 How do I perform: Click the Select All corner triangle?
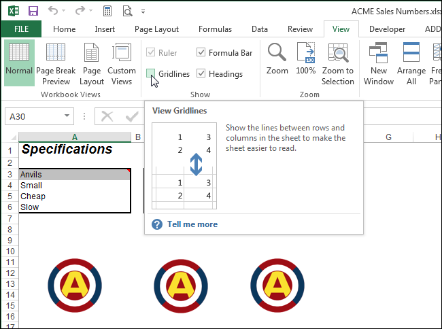click(x=13, y=137)
